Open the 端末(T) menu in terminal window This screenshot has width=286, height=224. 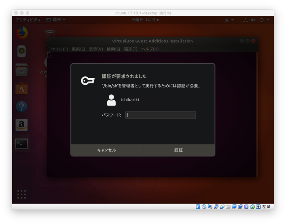click(x=130, y=49)
